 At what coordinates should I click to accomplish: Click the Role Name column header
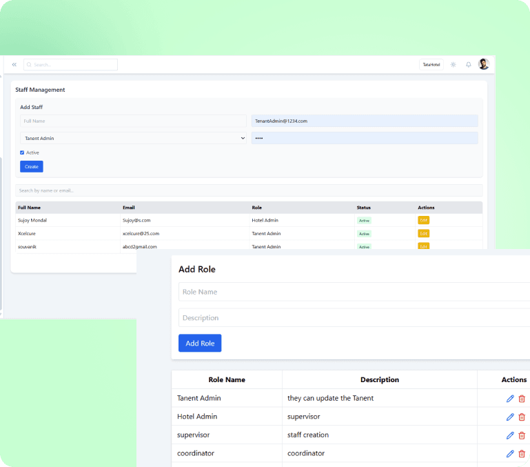227,379
